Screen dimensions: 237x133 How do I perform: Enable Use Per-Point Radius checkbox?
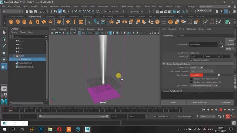[x=191, y=82]
